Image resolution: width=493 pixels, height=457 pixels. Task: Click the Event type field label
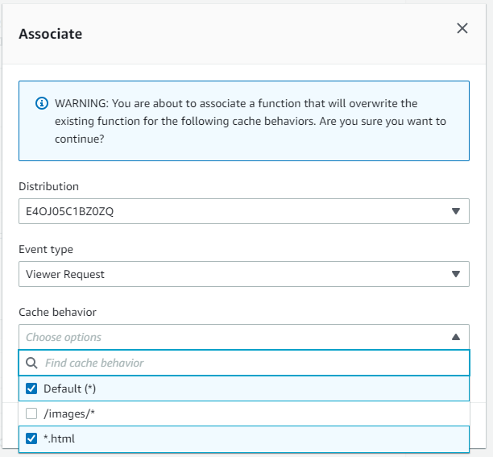46,249
